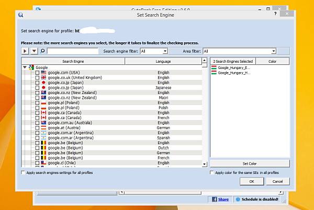Tick the google.co.nz English checkbox
314x210 pixels.
pyautogui.click(x=37, y=92)
